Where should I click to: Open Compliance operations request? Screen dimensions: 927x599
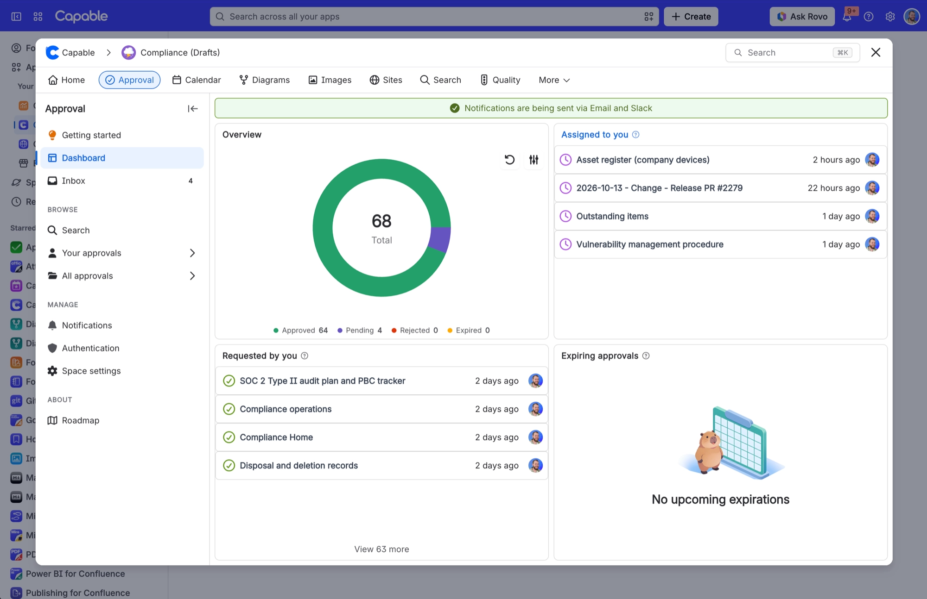381,409
